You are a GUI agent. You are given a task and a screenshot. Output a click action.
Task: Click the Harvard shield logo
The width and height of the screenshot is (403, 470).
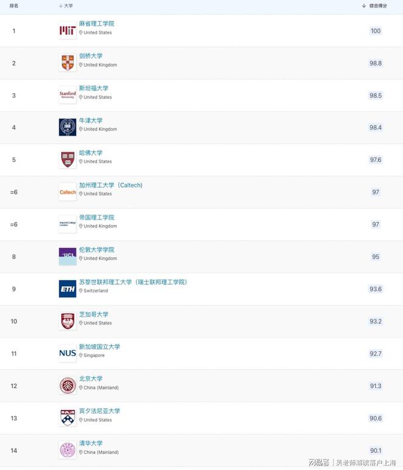click(67, 160)
